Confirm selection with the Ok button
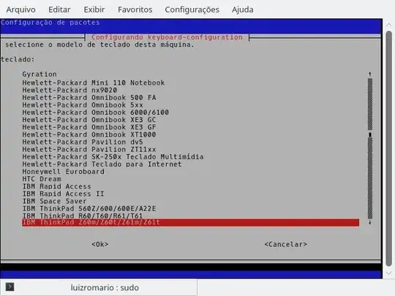 (x=100, y=244)
